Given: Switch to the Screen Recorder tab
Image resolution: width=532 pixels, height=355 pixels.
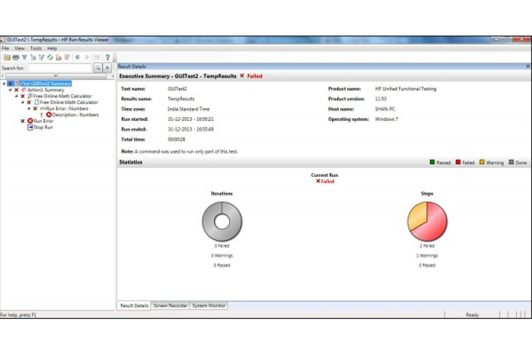Looking at the screenshot, I should 170,305.
